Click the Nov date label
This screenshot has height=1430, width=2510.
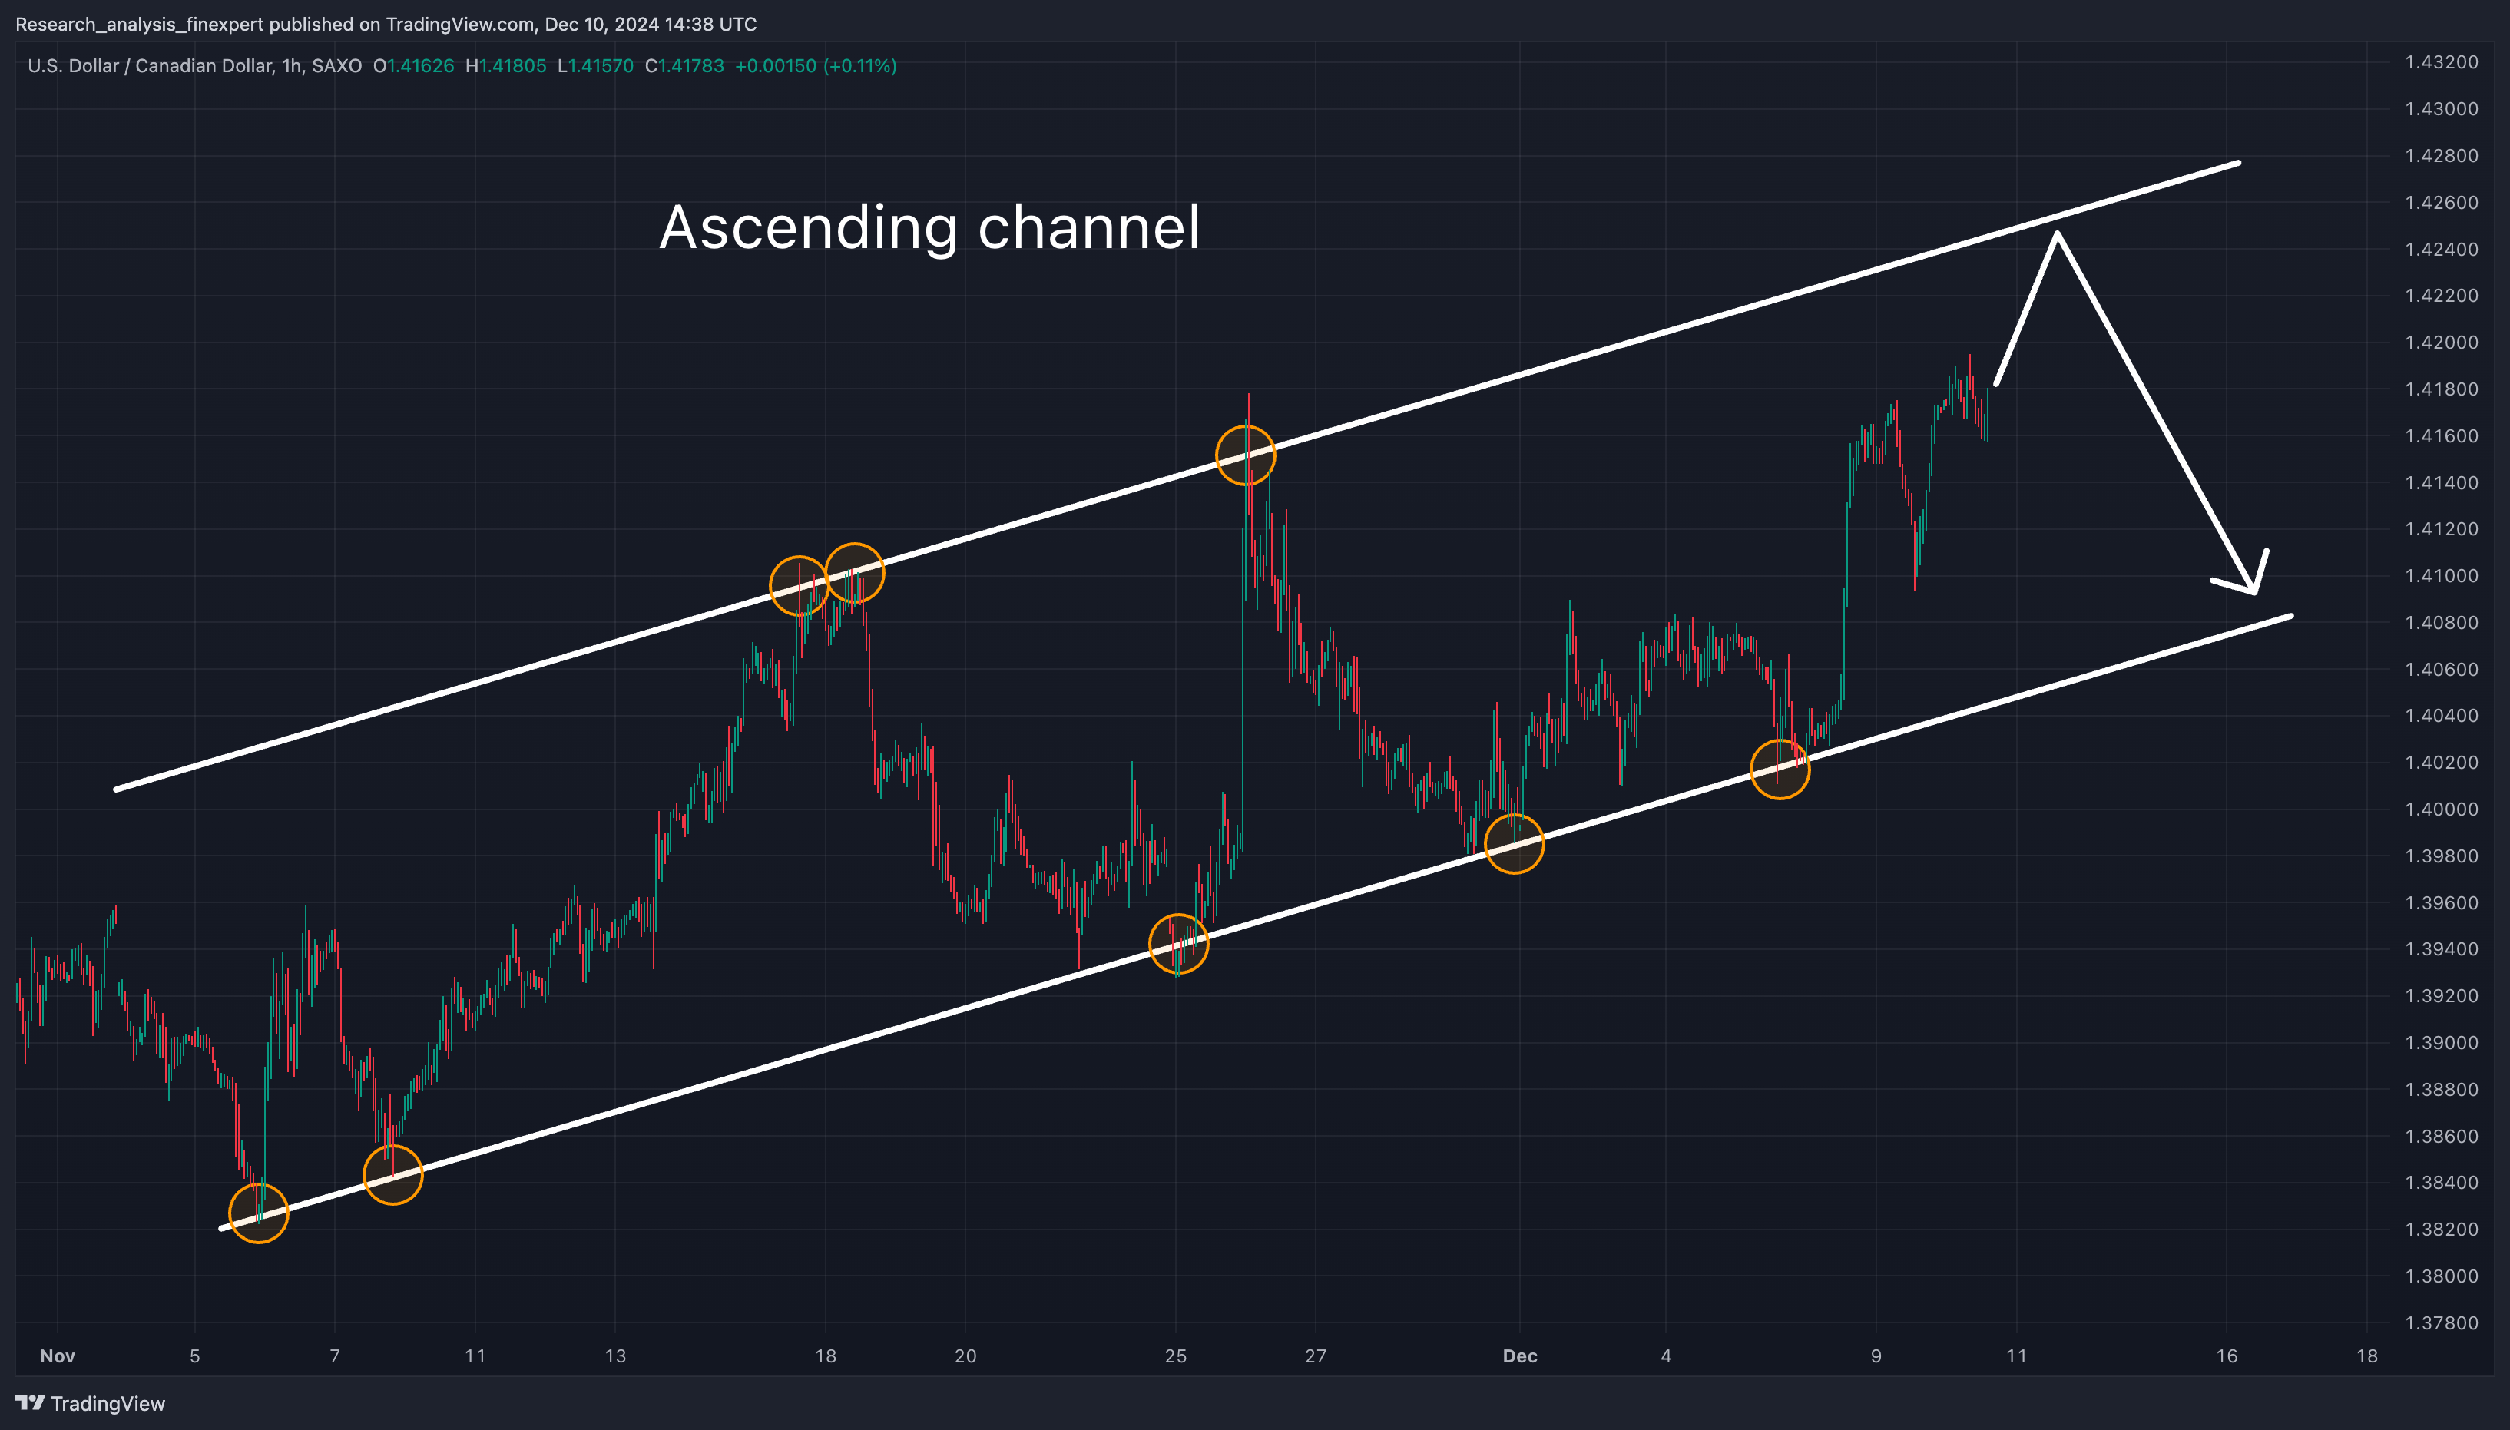coord(58,1356)
